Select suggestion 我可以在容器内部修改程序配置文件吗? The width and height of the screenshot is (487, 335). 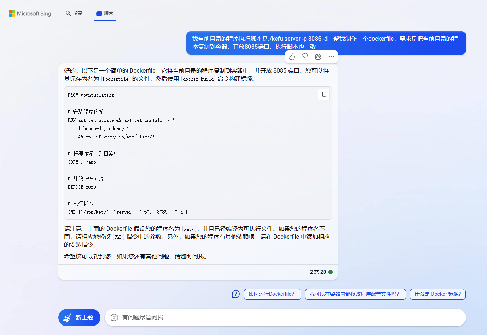tap(355, 294)
